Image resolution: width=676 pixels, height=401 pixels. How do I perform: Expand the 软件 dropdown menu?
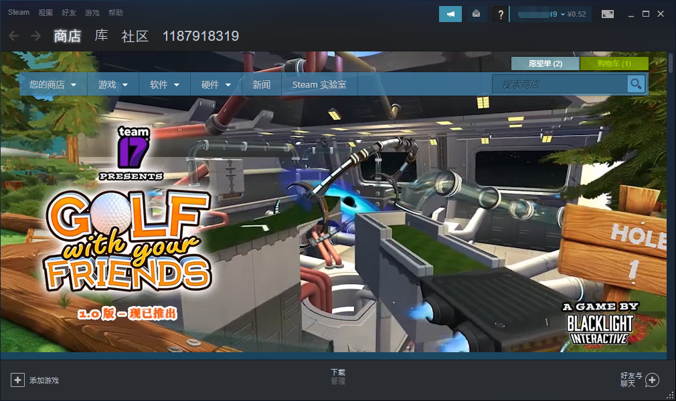pyautogui.click(x=165, y=85)
